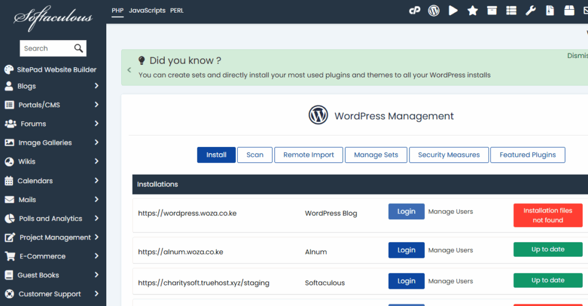
Task: Click the Image Galleries picture icon
Action: pyautogui.click(x=9, y=142)
